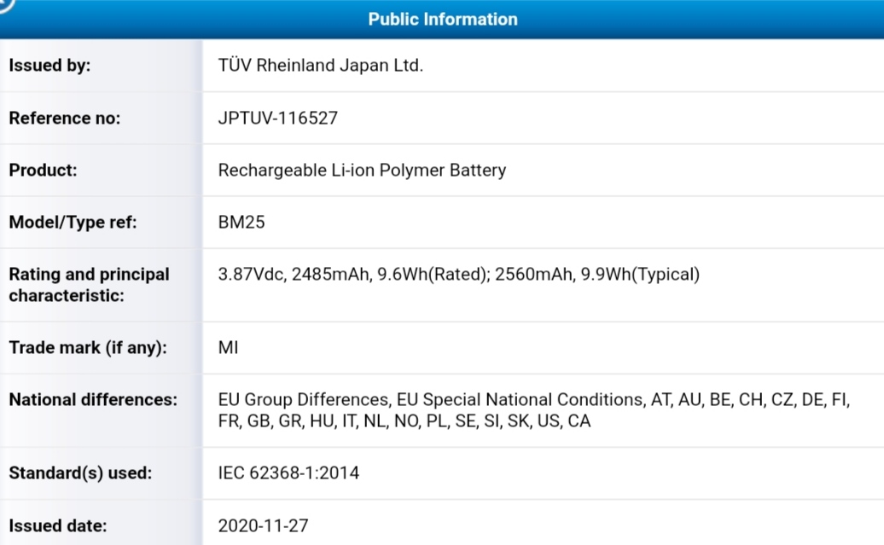Select the BM25 model value
The image size is (884, 545).
241,223
